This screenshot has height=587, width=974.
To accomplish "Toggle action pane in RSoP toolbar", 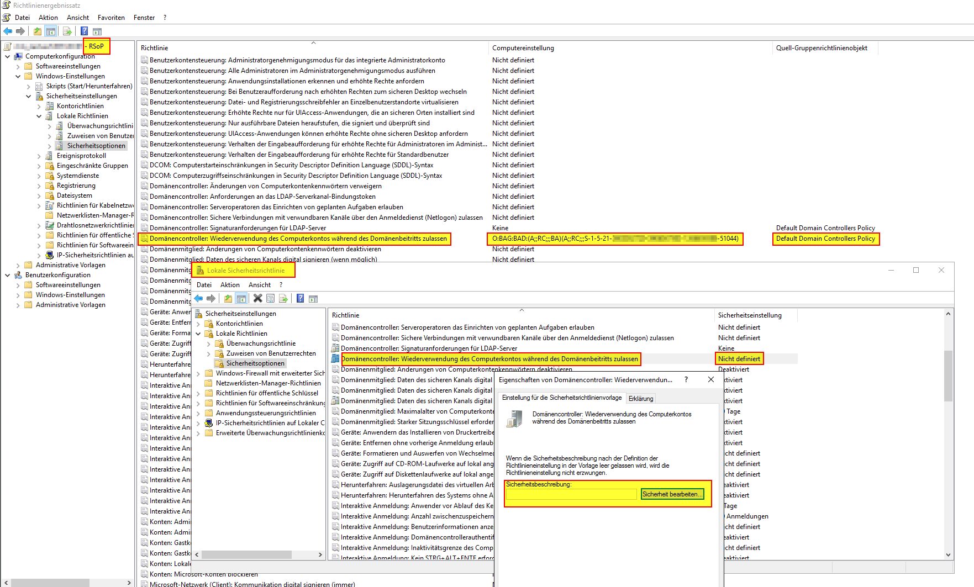I will [97, 31].
